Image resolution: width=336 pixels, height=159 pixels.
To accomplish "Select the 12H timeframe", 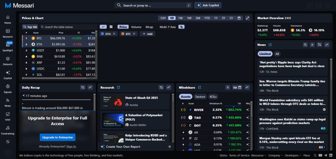I will [163, 18].
